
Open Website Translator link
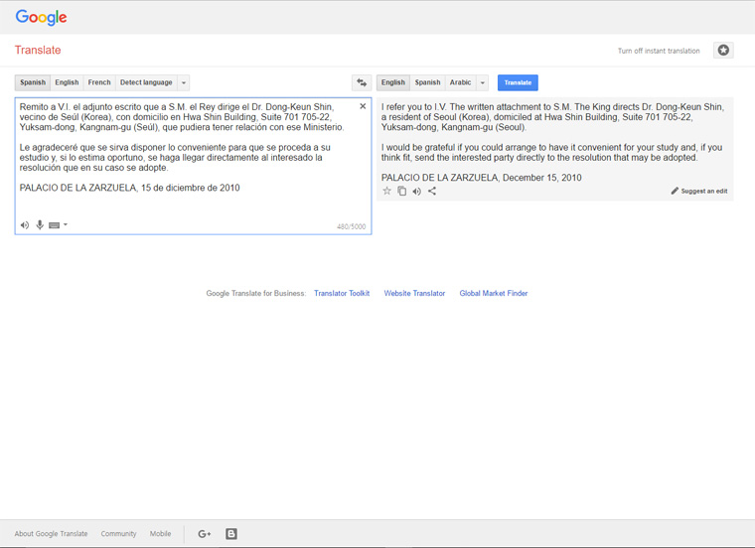tap(414, 293)
